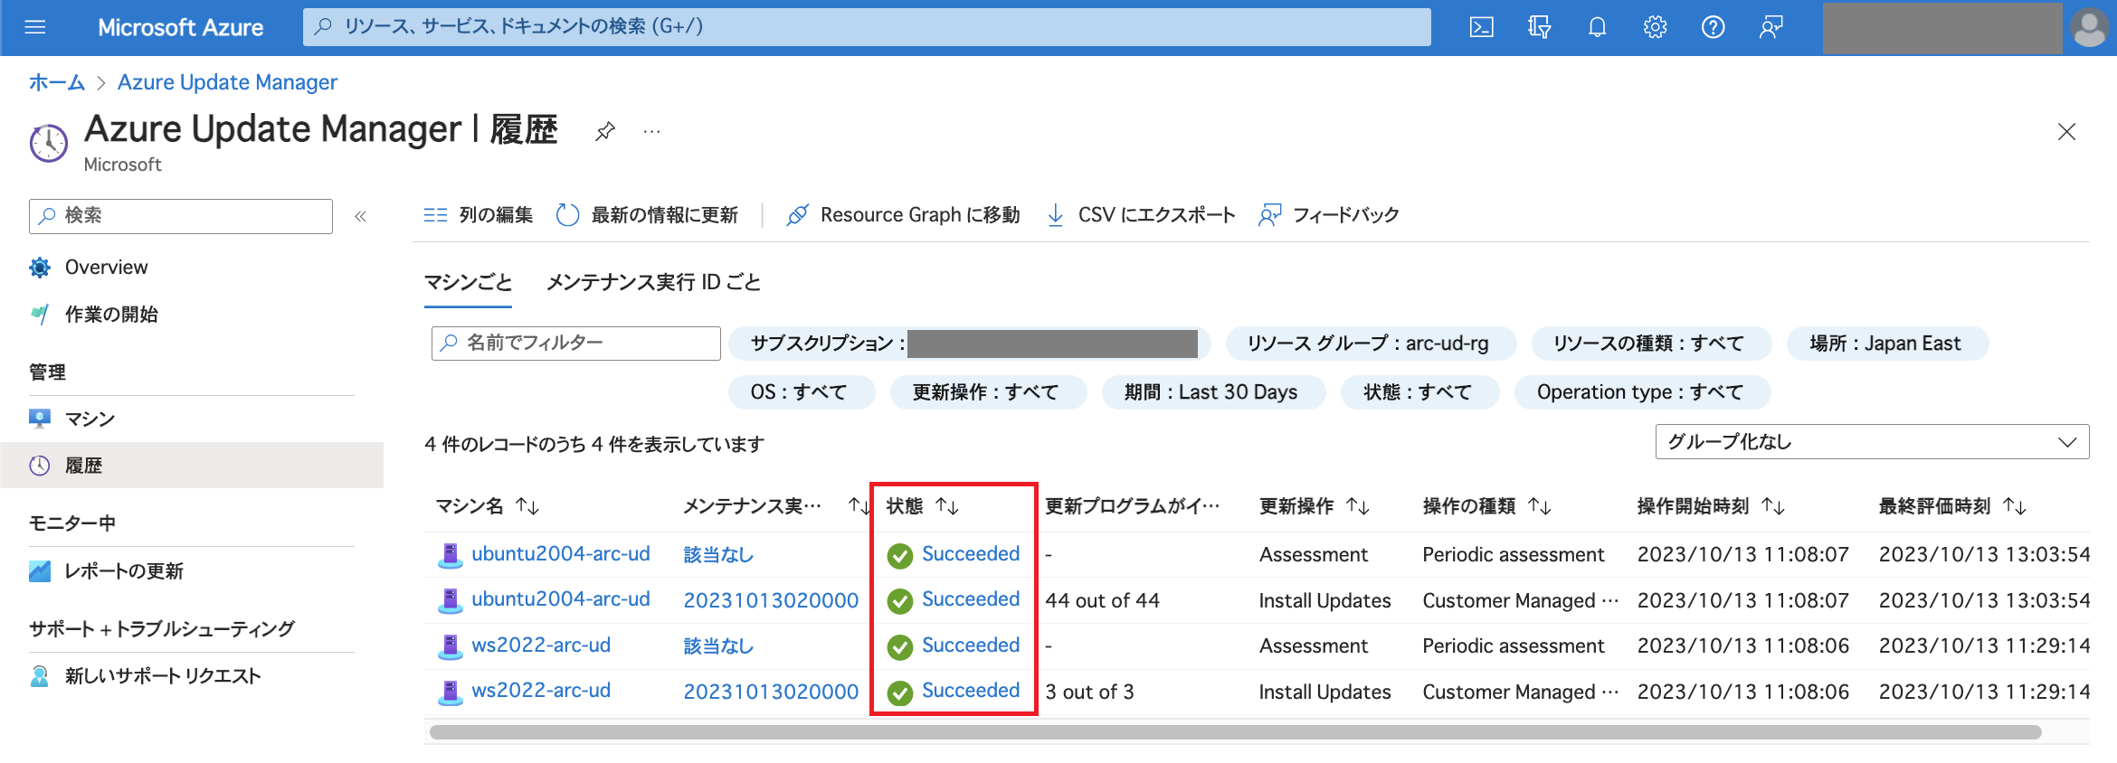Open the グループ化なし dropdown
The height and width of the screenshot is (763, 2117).
(x=1872, y=442)
